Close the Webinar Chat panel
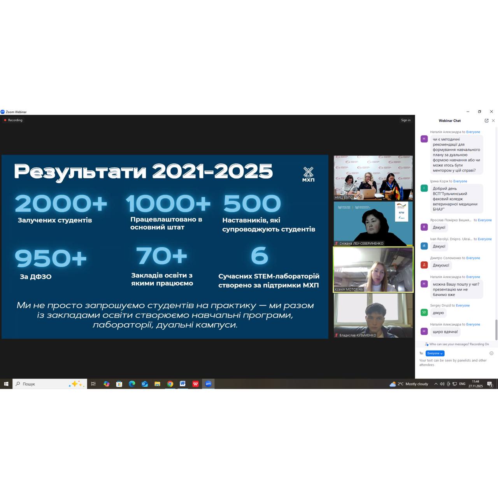This screenshot has height=498, width=498. coord(493,121)
